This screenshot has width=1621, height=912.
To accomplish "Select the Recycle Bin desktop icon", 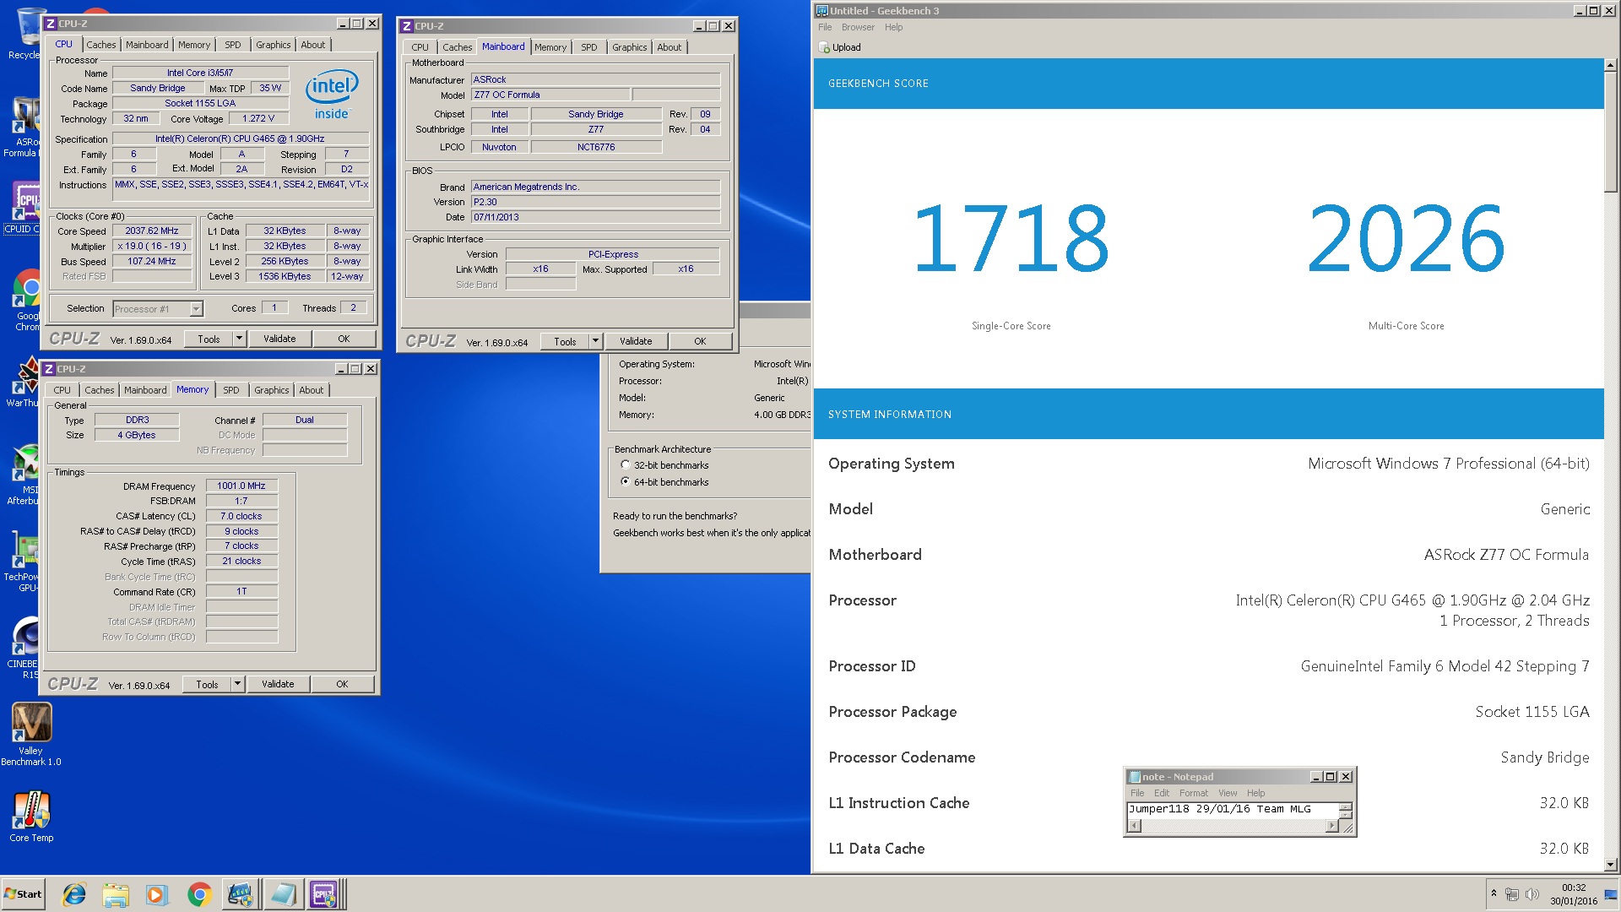I will pos(25,34).
